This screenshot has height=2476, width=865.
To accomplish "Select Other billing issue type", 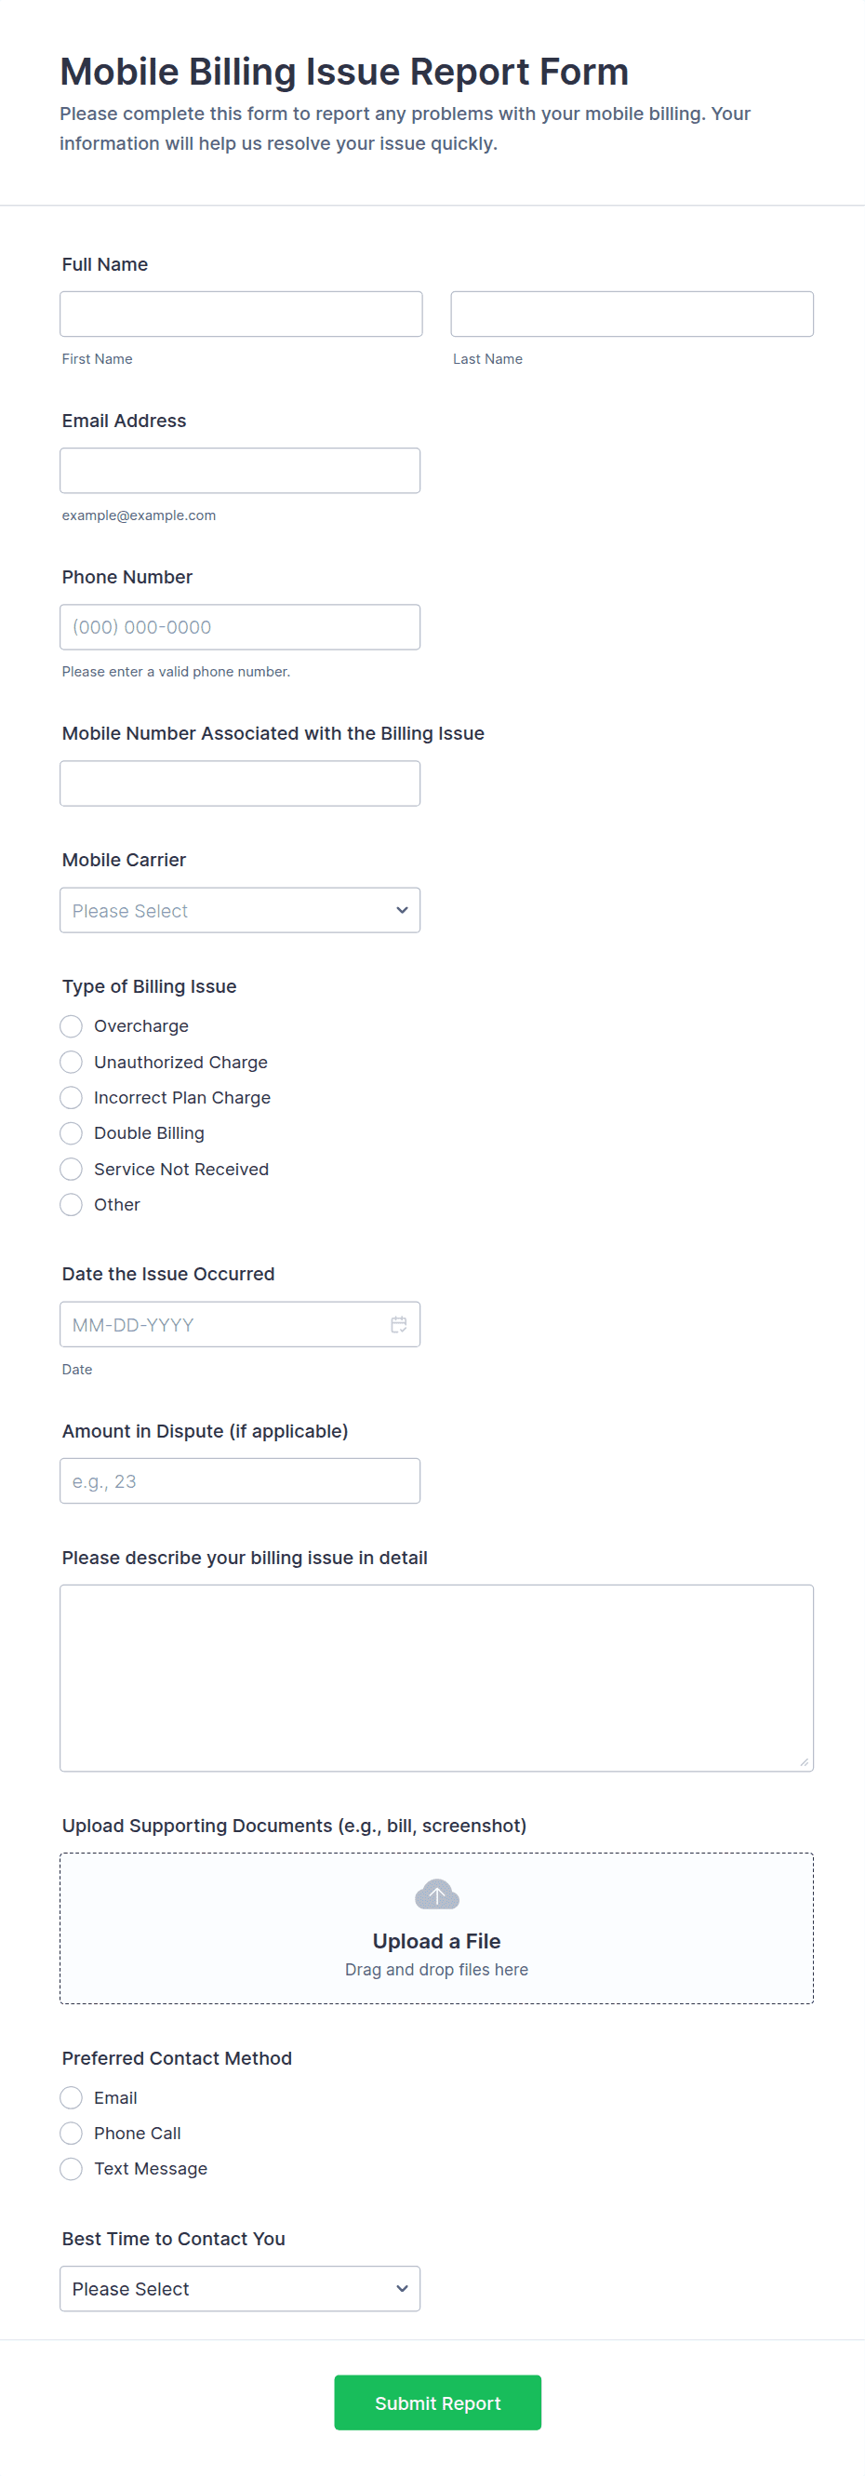I will pyautogui.click(x=71, y=1204).
